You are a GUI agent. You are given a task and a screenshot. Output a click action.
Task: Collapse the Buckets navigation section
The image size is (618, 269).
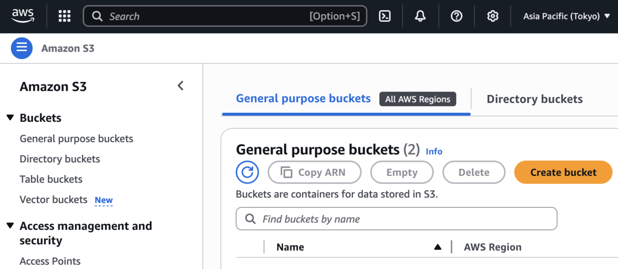10,118
